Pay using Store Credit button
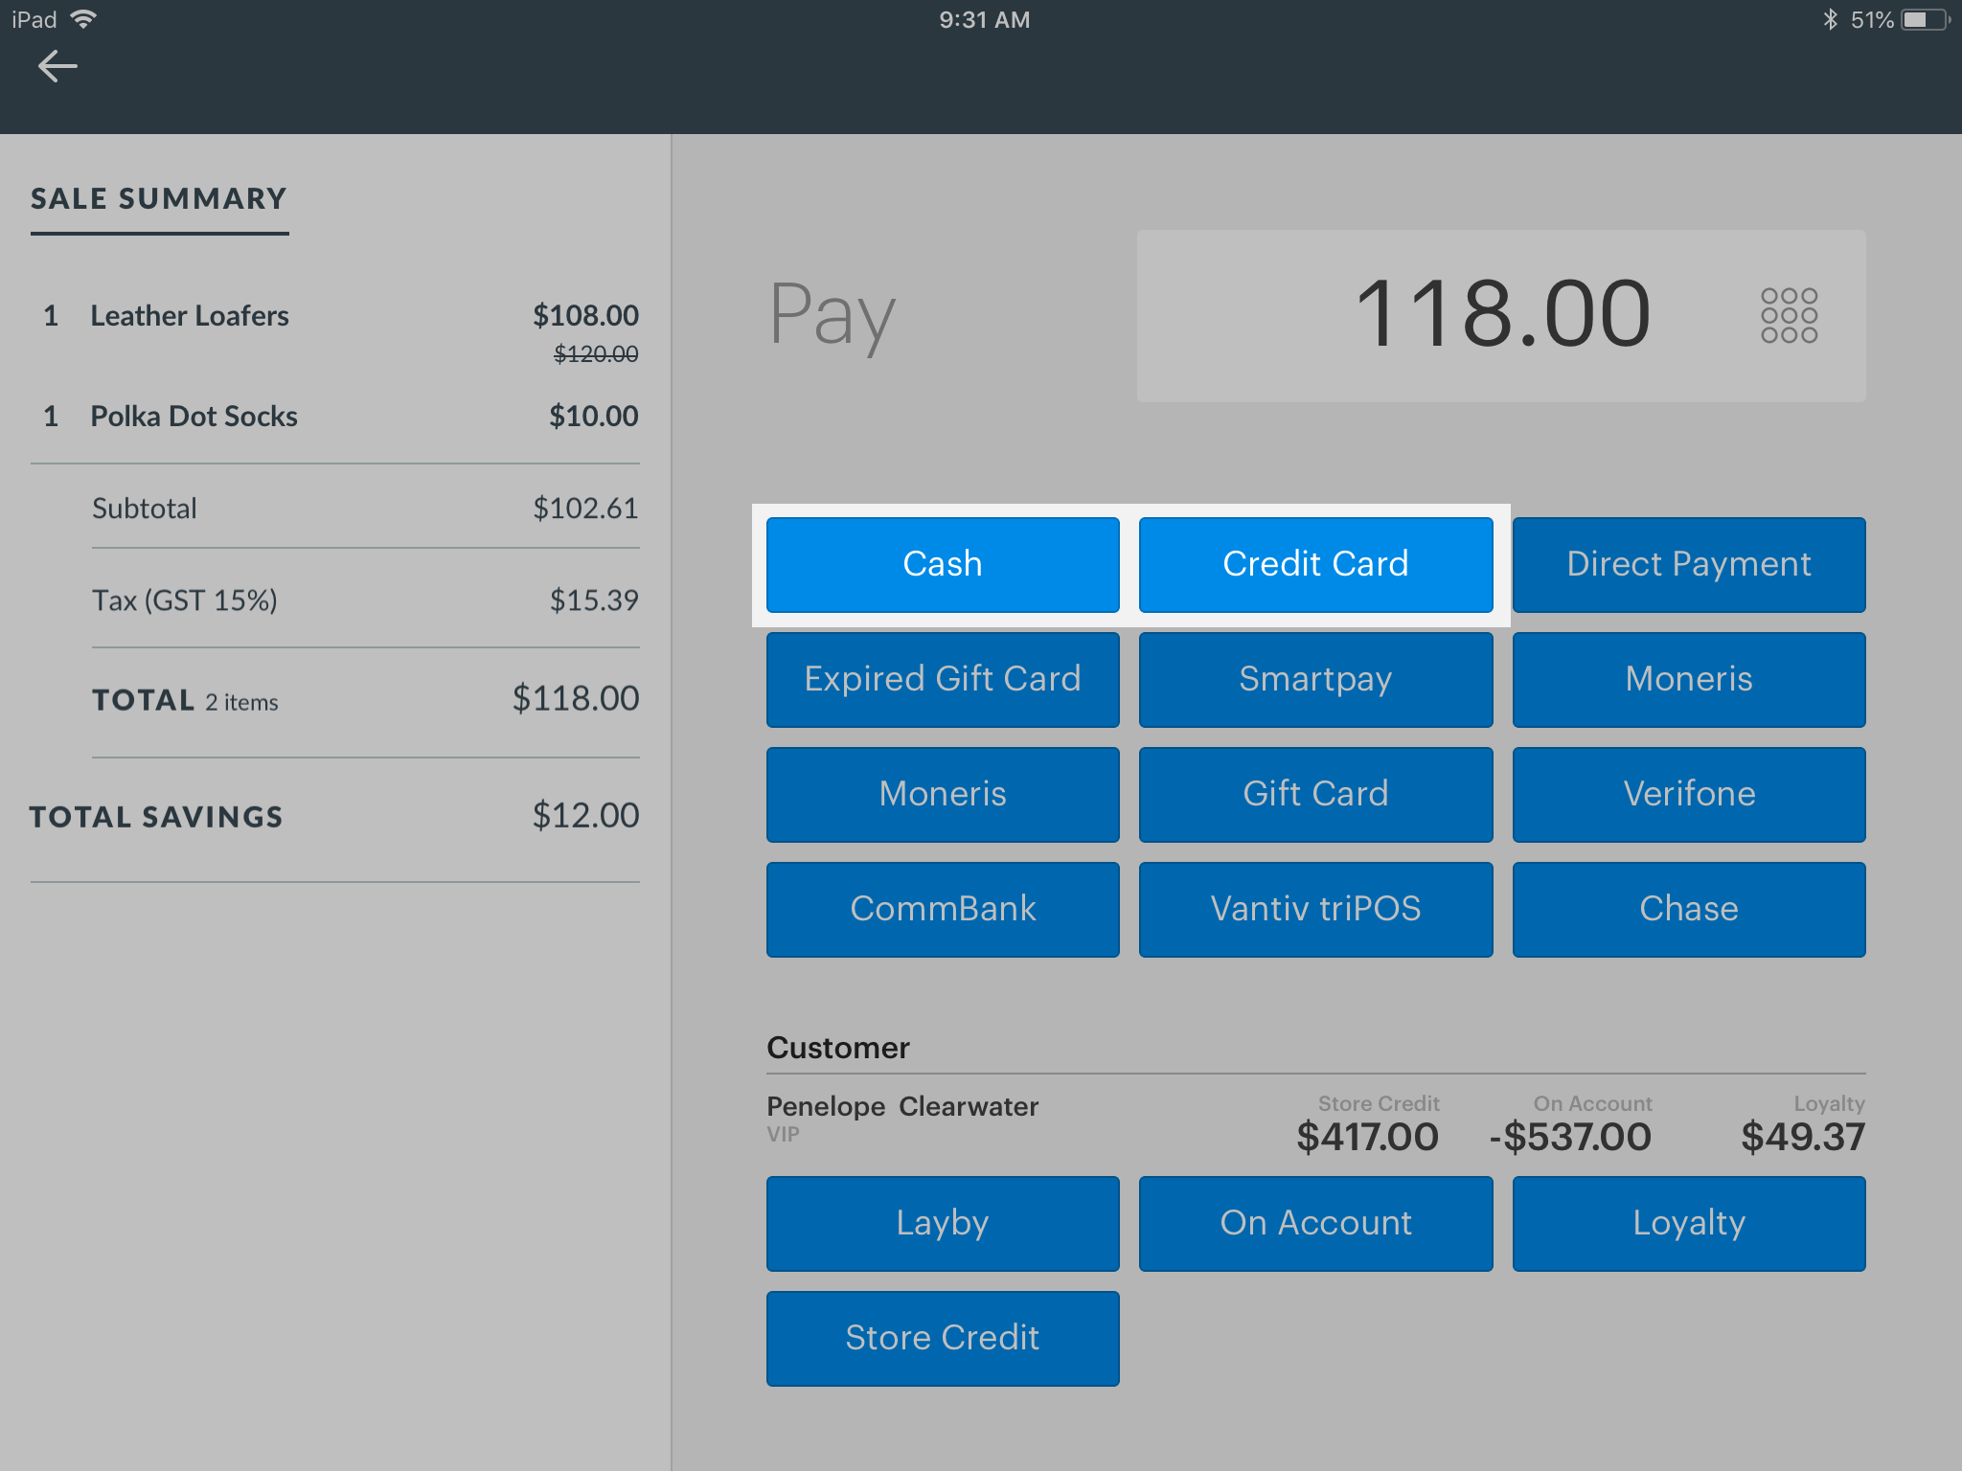The height and width of the screenshot is (1471, 1962). 943,1338
